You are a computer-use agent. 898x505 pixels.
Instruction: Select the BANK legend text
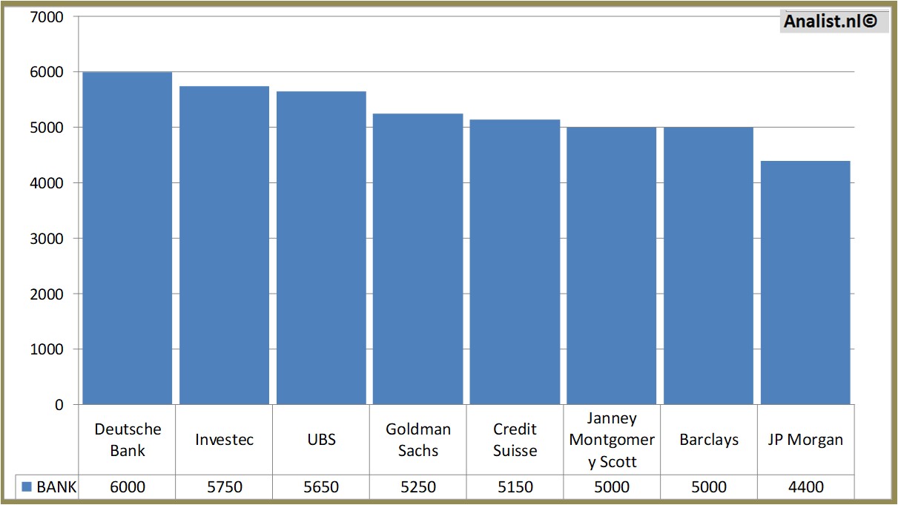[x=56, y=487]
